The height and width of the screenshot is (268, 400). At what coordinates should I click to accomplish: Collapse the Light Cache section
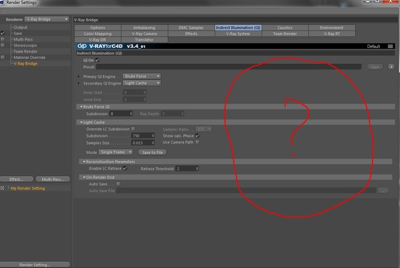[x=81, y=122]
